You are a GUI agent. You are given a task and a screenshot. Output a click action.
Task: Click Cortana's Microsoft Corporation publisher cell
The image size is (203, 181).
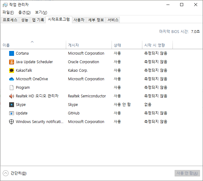(86, 53)
